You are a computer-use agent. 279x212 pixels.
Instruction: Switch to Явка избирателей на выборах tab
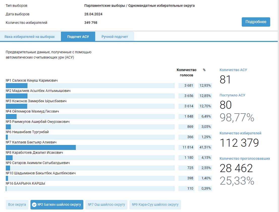coord(29,37)
